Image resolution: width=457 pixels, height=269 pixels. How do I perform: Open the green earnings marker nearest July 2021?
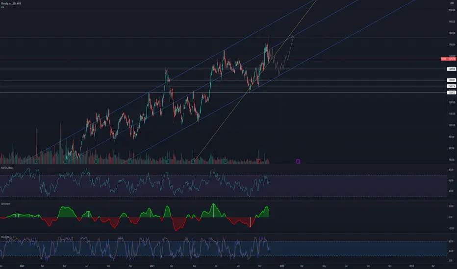click(225, 161)
